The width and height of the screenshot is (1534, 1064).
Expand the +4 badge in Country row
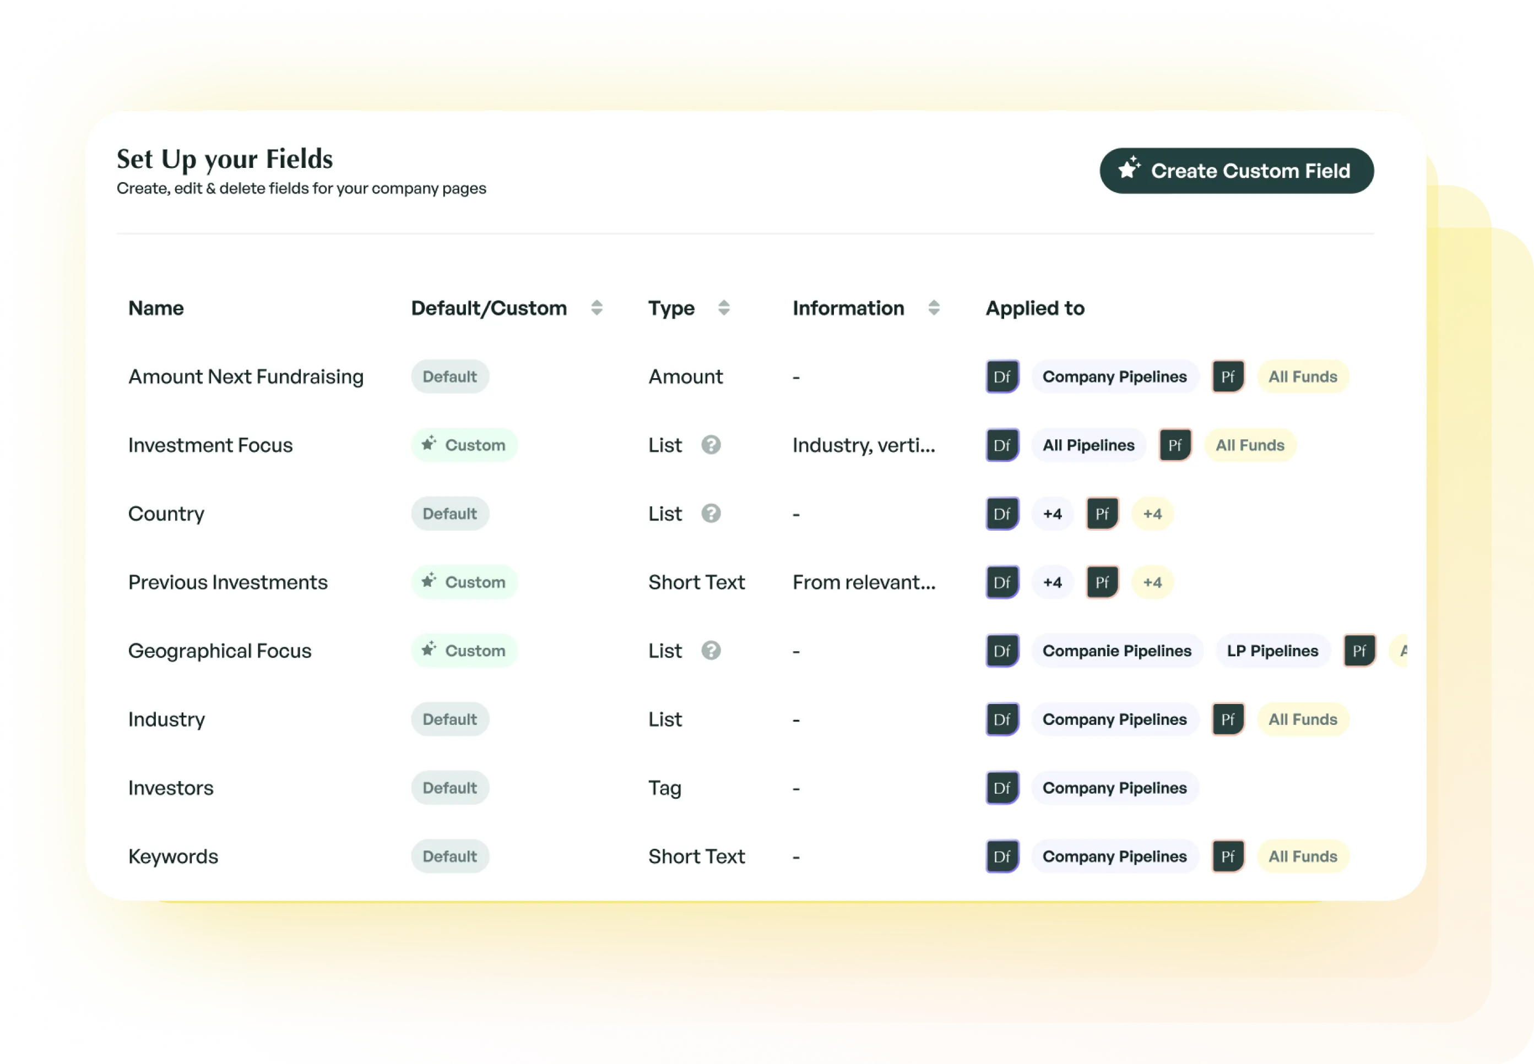tap(1052, 514)
